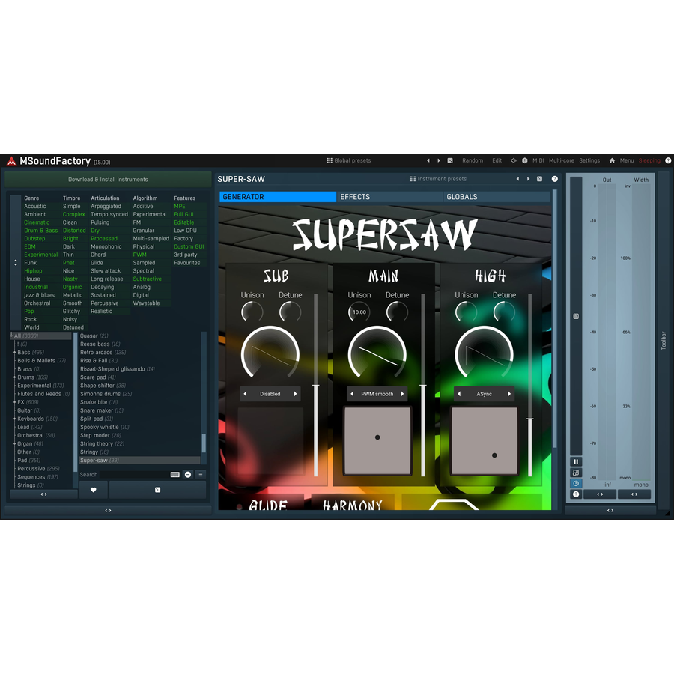Click the Home icon in top bar

coord(612,160)
